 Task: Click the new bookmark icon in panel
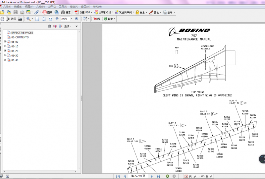[55, 26]
